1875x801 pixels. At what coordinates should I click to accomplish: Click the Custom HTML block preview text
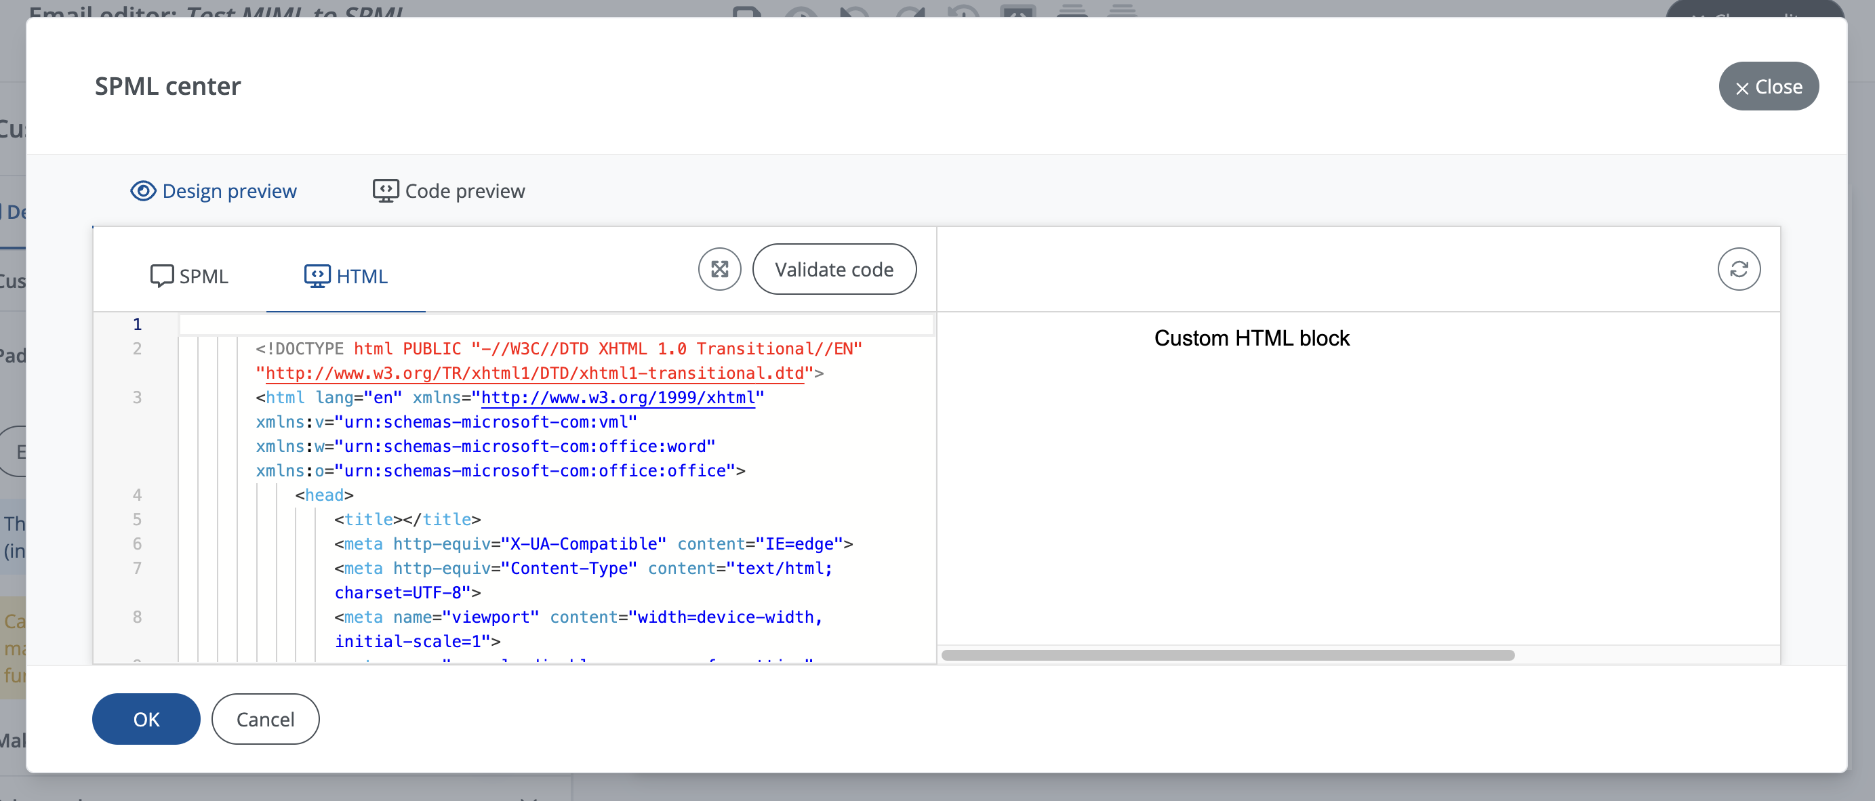click(x=1251, y=338)
